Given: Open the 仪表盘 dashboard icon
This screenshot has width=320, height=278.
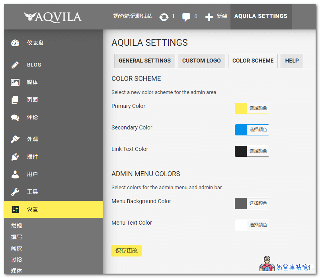Looking at the screenshot, I should [x=15, y=43].
